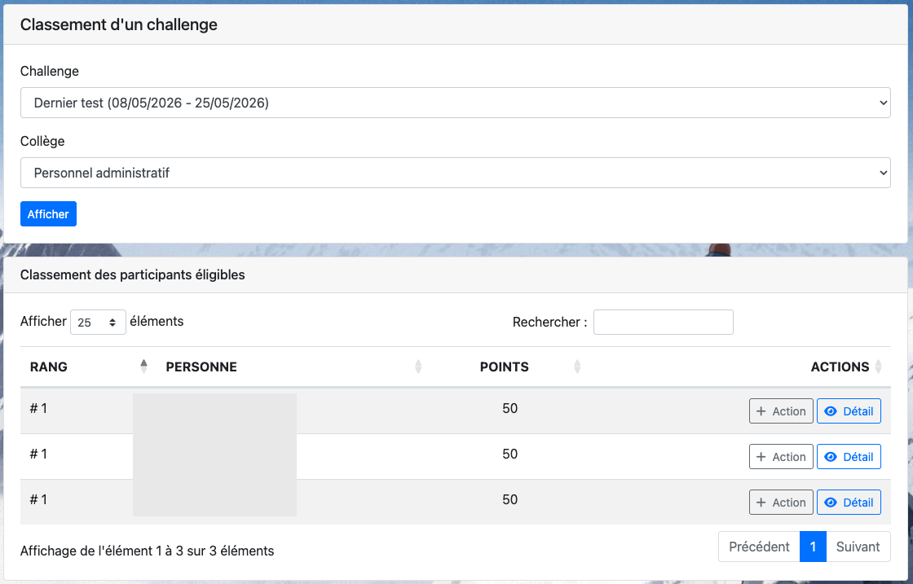The image size is (913, 584).
Task: Click the POINTS column header text
Action: [x=505, y=367]
